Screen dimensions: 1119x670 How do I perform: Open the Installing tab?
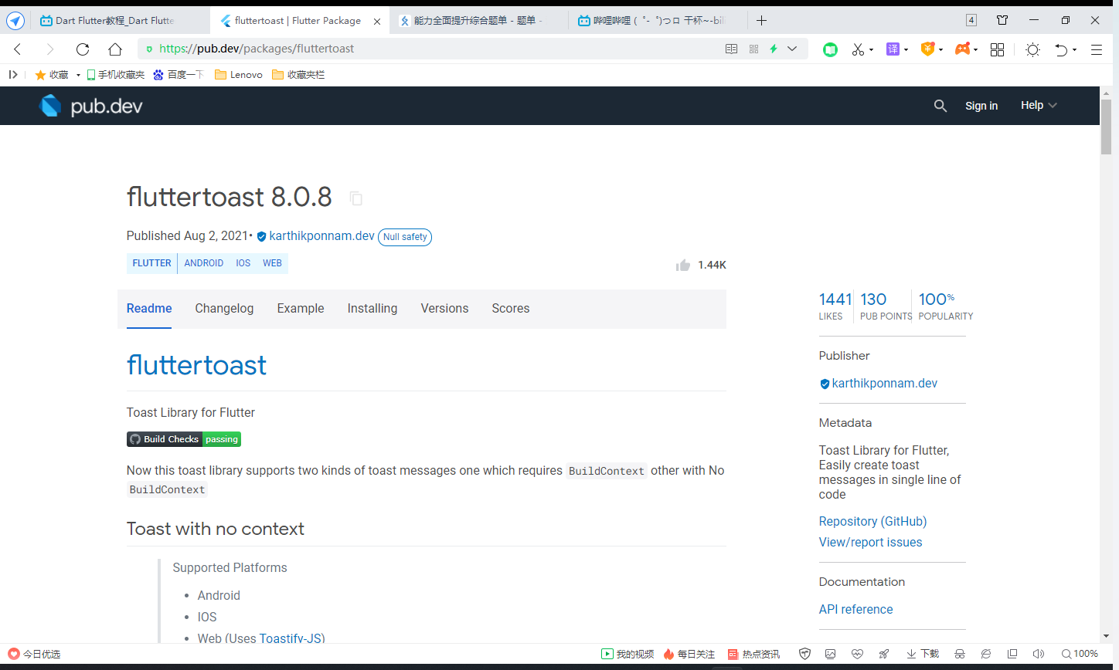click(372, 308)
